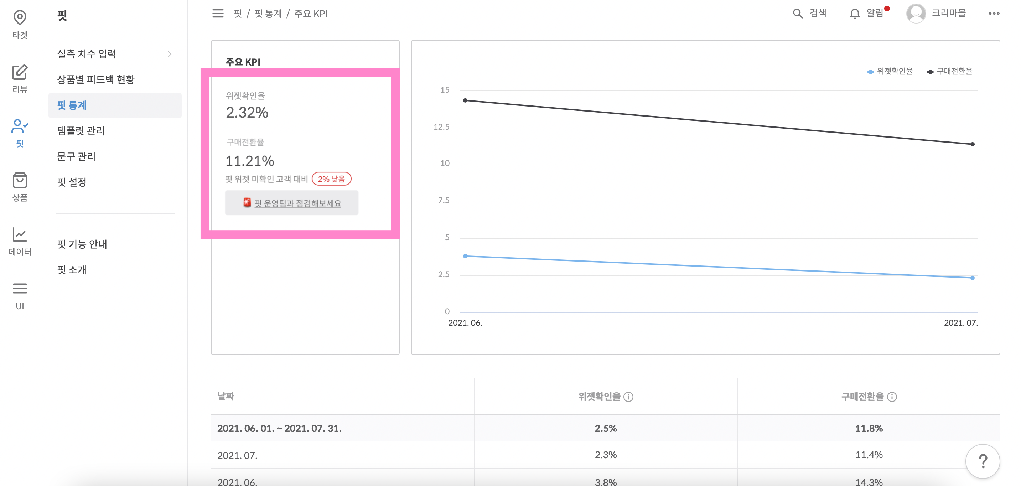
Task: Toggle 위젯확인율 series in chart legend
Action: [x=890, y=71]
